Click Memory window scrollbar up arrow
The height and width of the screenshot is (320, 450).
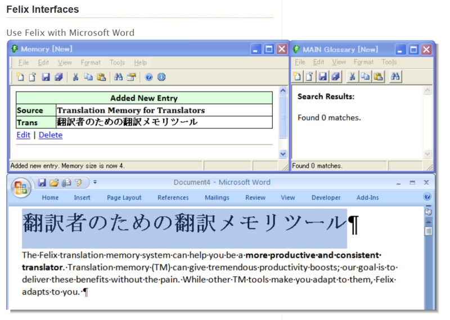click(x=283, y=91)
